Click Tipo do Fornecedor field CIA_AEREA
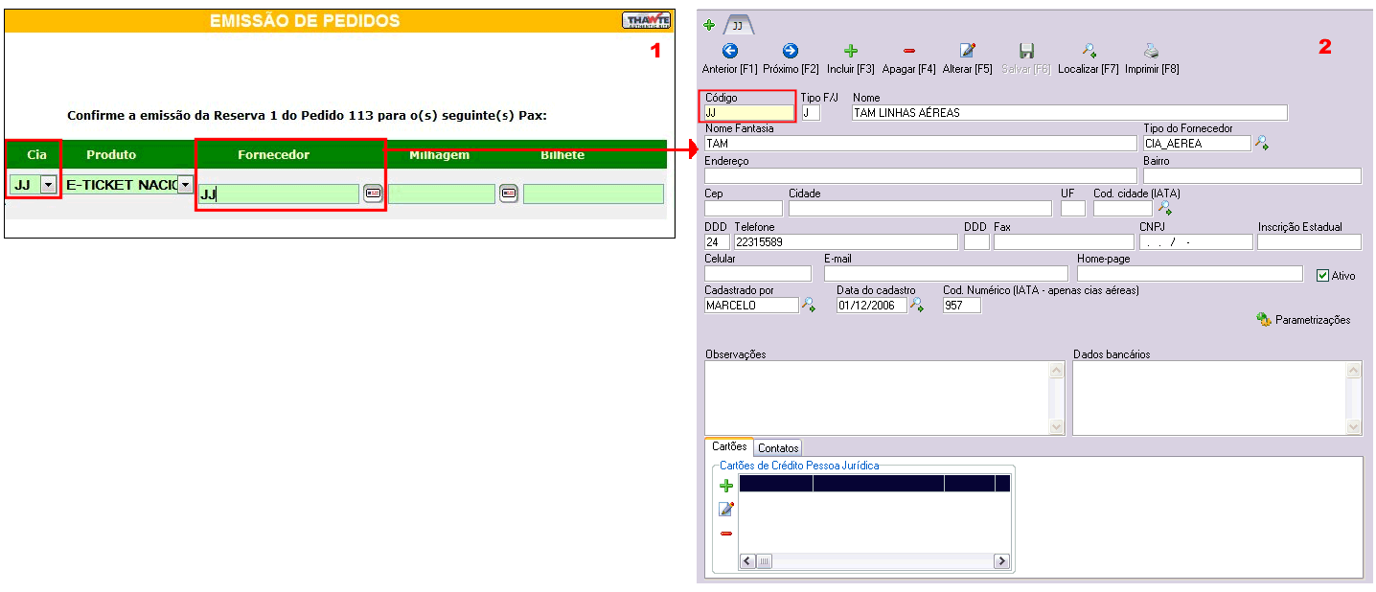 click(x=1197, y=144)
